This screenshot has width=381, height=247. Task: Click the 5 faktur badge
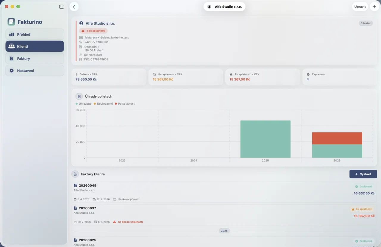coord(366,23)
